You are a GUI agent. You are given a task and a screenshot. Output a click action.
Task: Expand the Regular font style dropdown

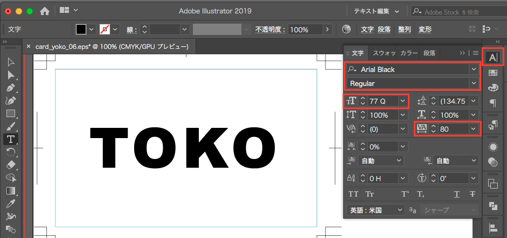[x=473, y=83]
